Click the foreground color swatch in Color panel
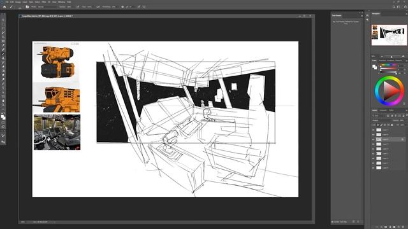 pos(374,66)
